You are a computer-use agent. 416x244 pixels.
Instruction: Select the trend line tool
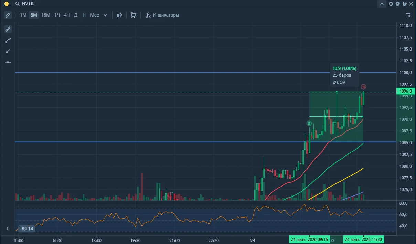(8, 40)
